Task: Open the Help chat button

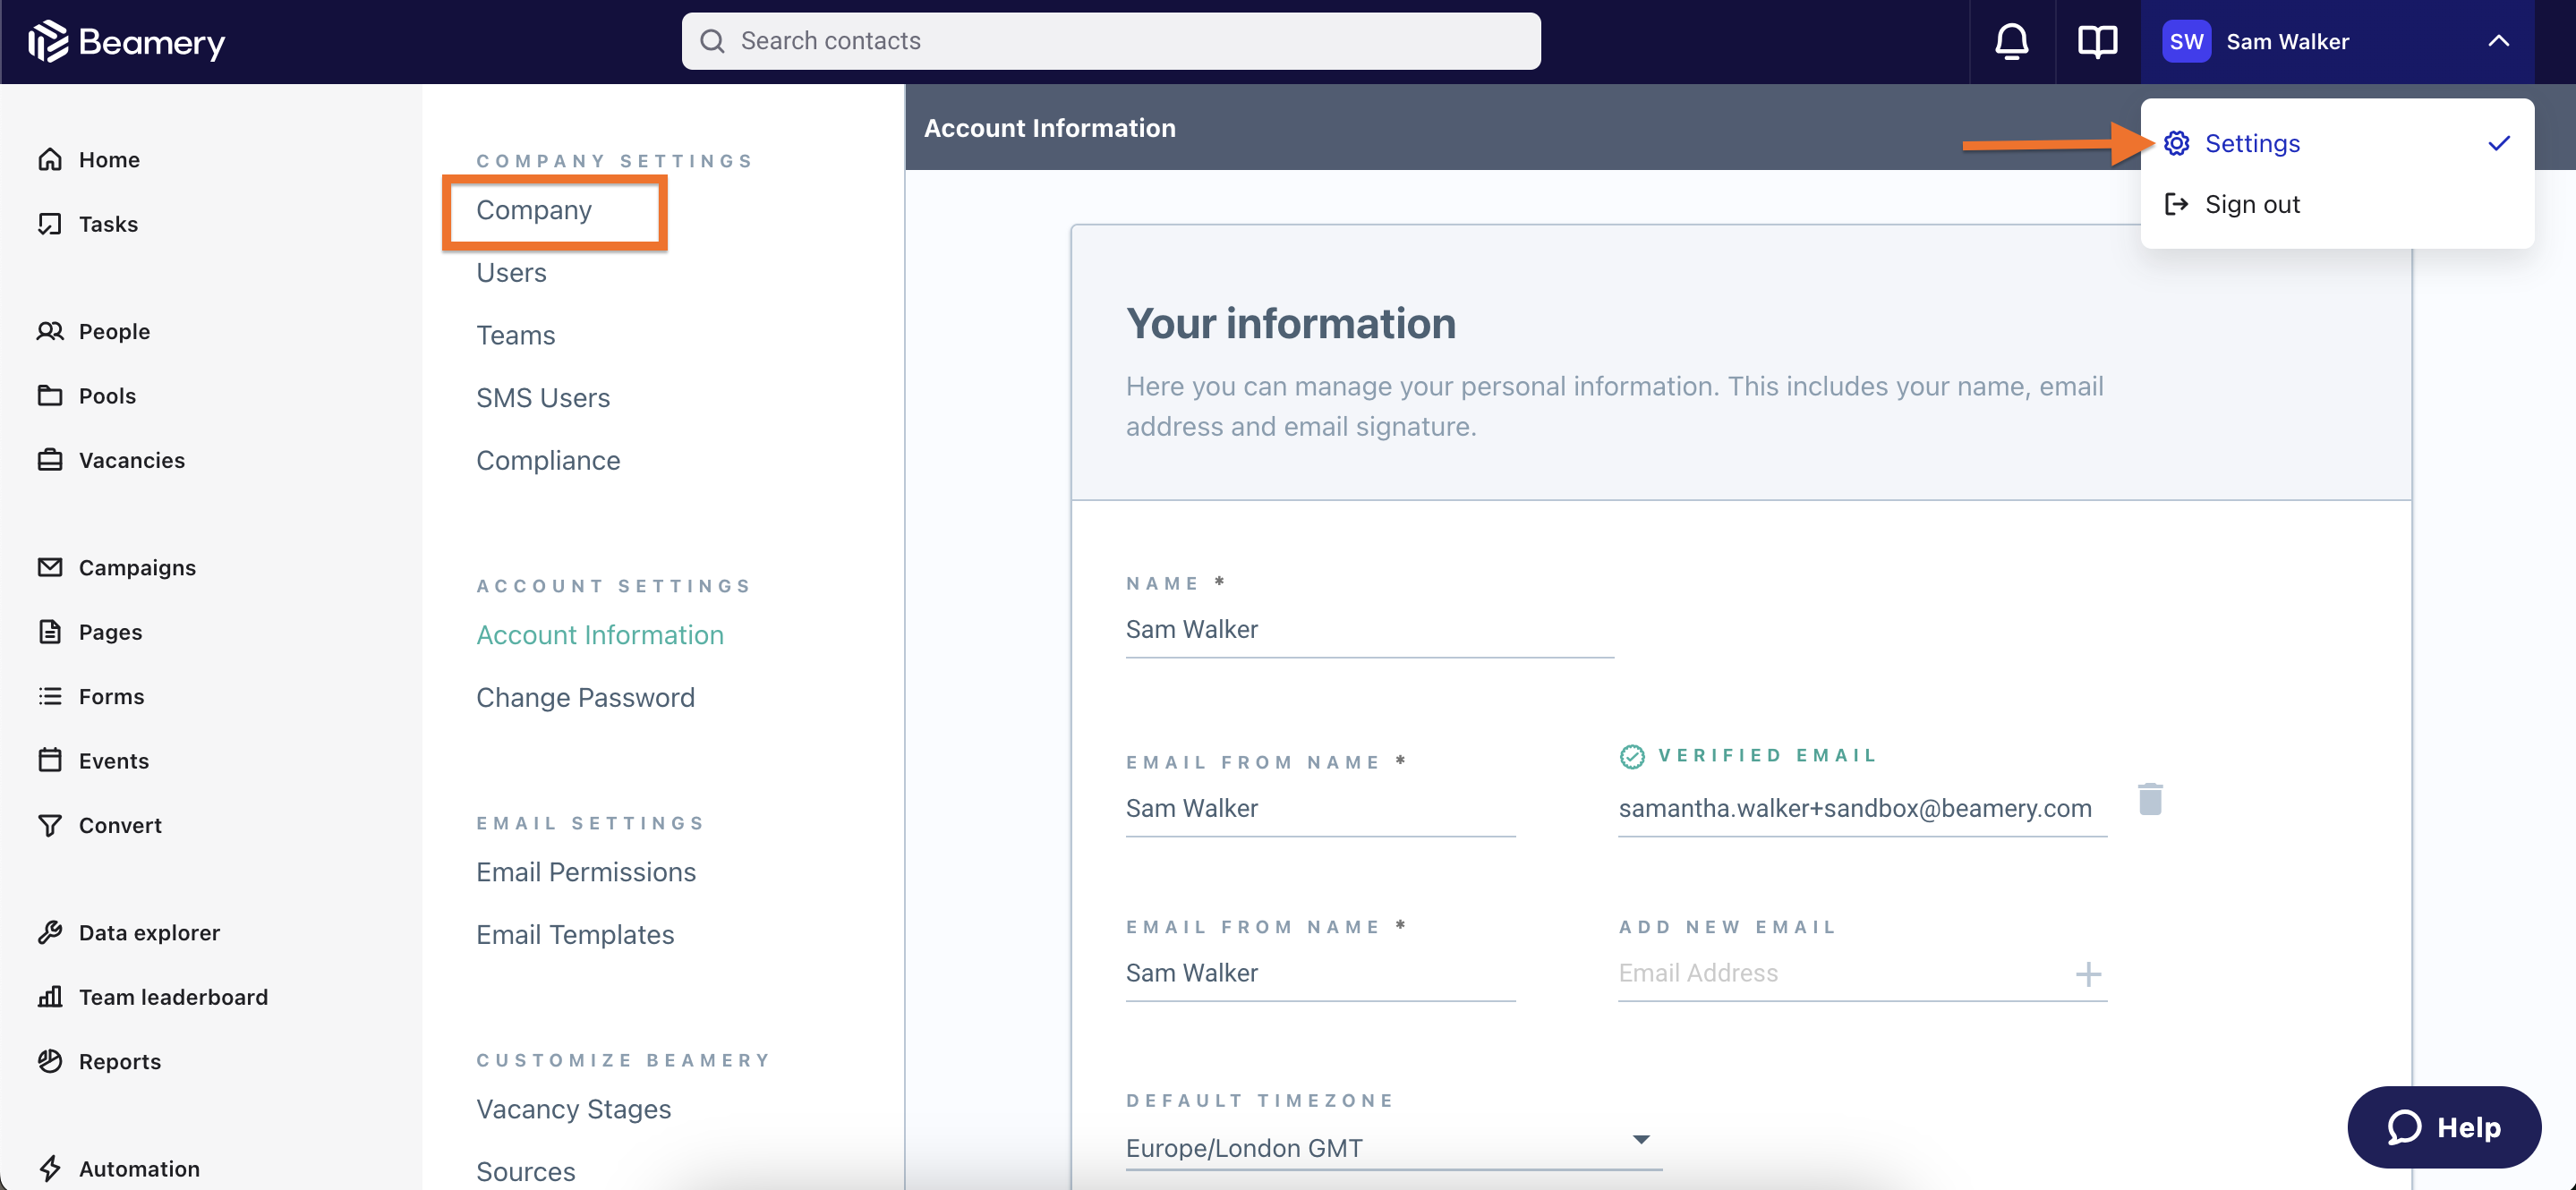Action: pos(2443,1127)
